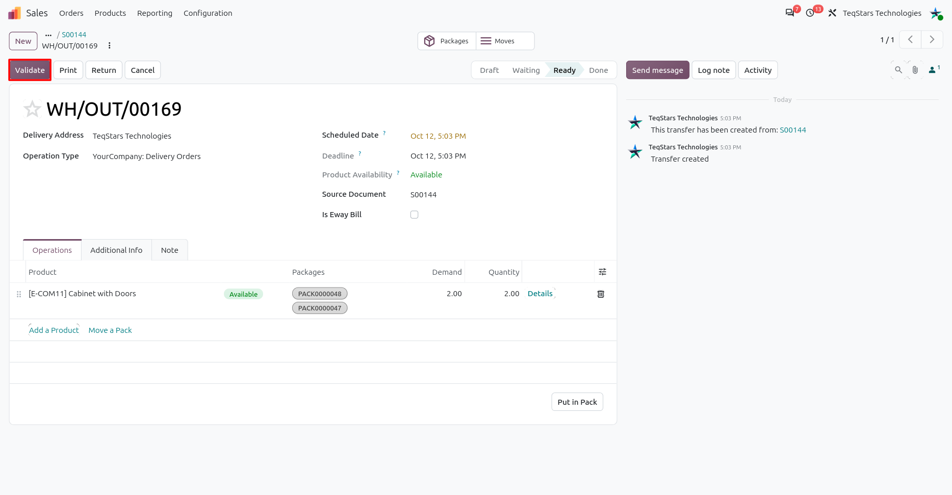
Task: Open the conversations messages icon
Action: pos(790,13)
